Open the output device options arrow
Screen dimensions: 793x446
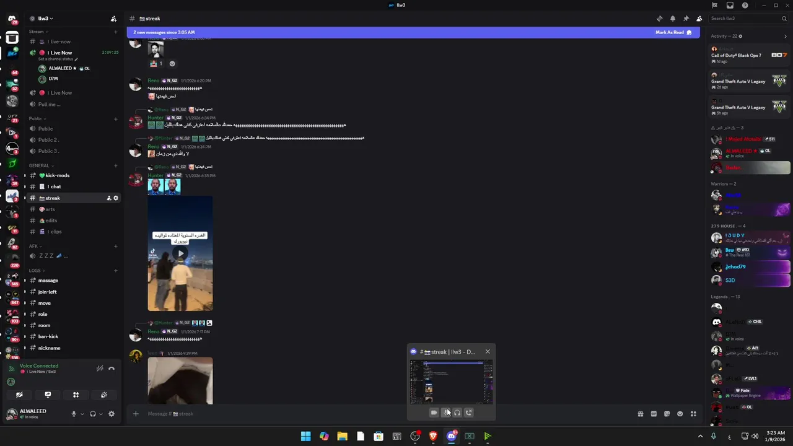(x=101, y=414)
